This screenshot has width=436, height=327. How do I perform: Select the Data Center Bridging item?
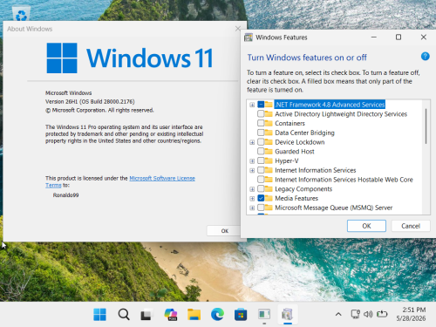point(304,133)
